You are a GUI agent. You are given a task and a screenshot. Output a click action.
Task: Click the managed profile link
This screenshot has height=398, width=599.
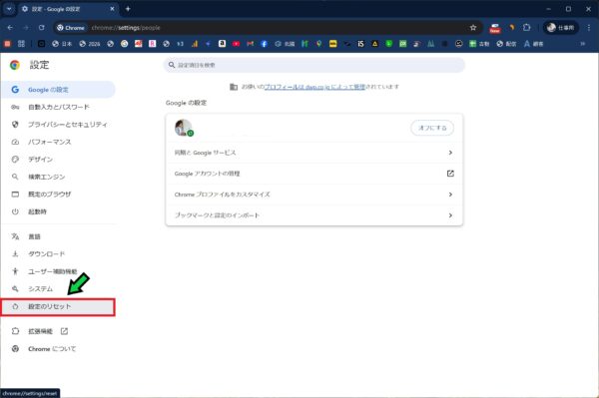[314, 87]
